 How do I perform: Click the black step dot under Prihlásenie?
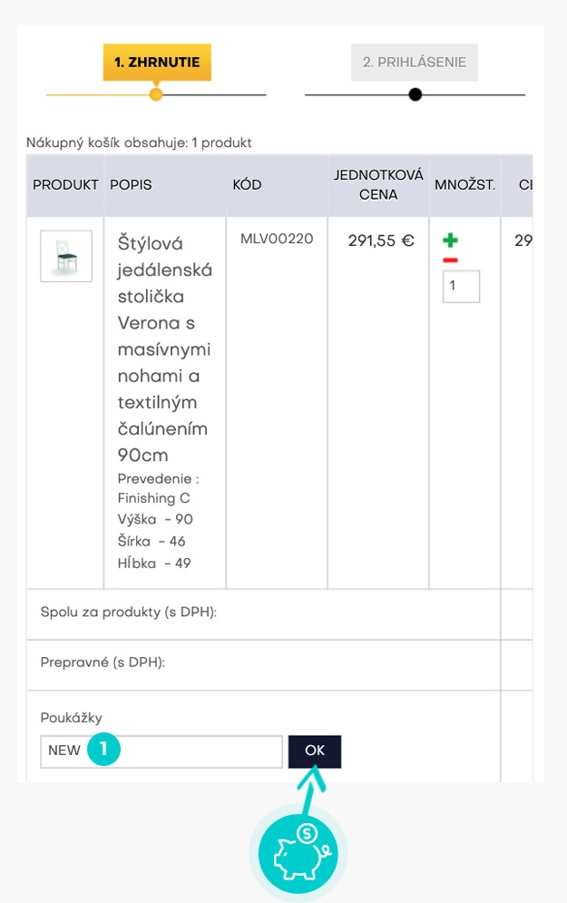(415, 94)
